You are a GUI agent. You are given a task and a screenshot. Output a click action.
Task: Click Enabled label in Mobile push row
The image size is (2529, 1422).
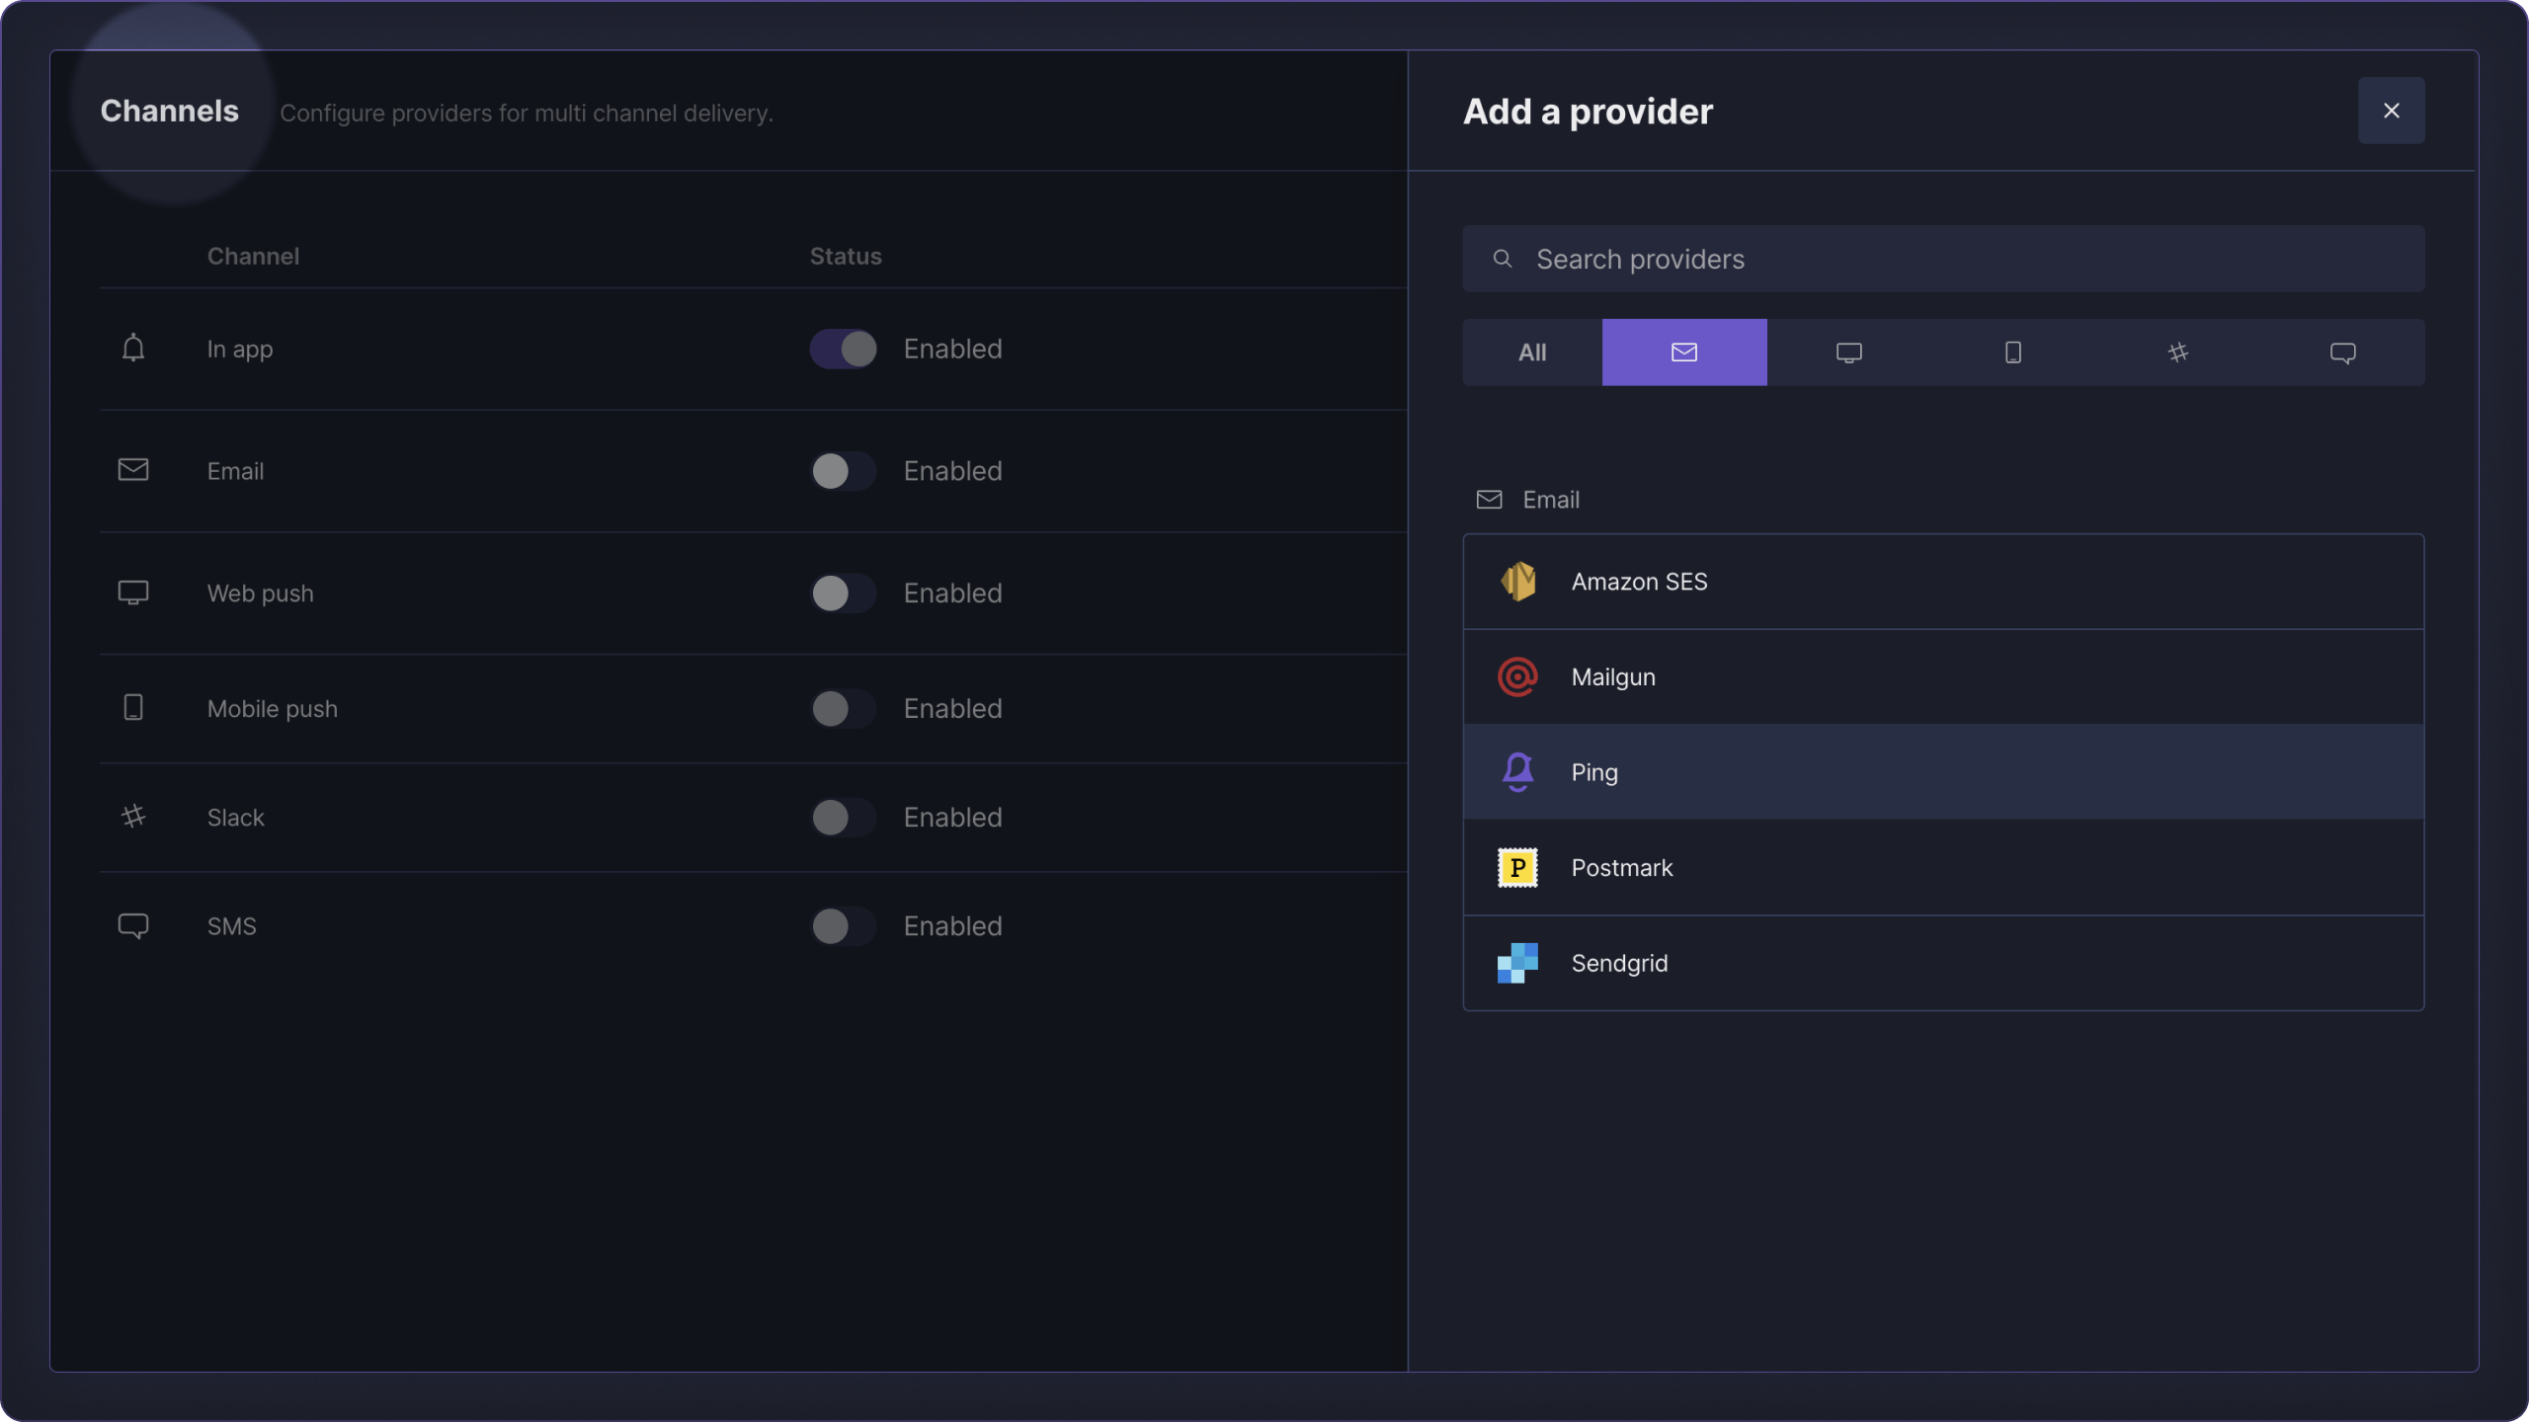(953, 708)
